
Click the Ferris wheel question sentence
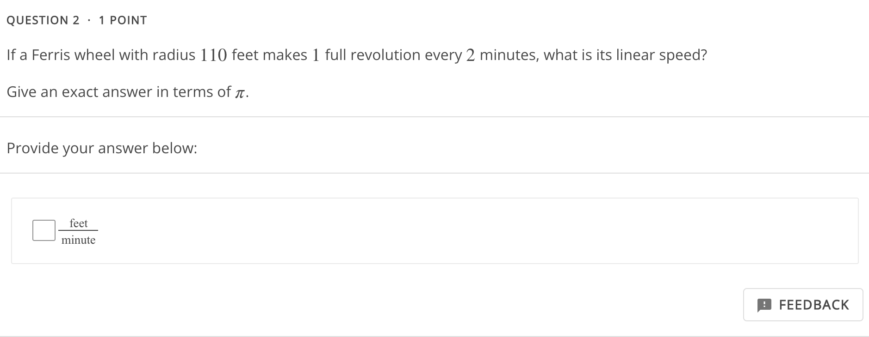pos(356,55)
